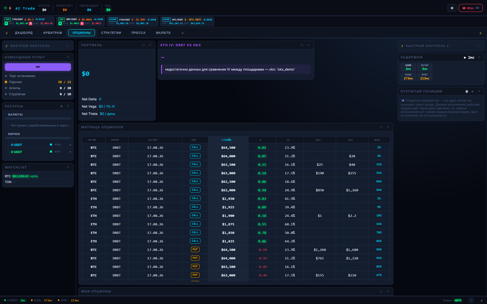
Task: Click the swap icon beside АВТО mode
Action: pos(471,300)
